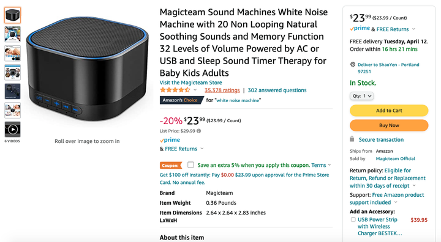This screenshot has width=441, height=242.
Task: Open the Visit the Magicteam Store link
Action: pos(190,82)
